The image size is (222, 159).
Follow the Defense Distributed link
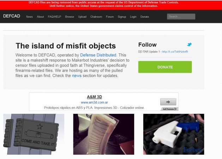pyautogui.click(x=98, y=55)
